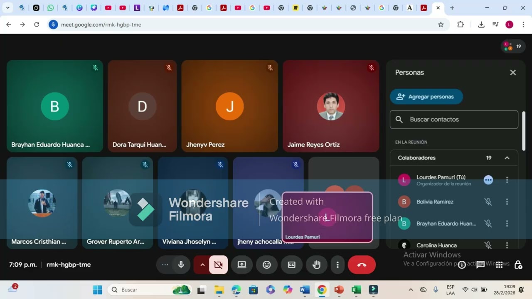The image size is (532, 299).
Task: Click the taskbar Buscar search box
Action: click(x=150, y=289)
